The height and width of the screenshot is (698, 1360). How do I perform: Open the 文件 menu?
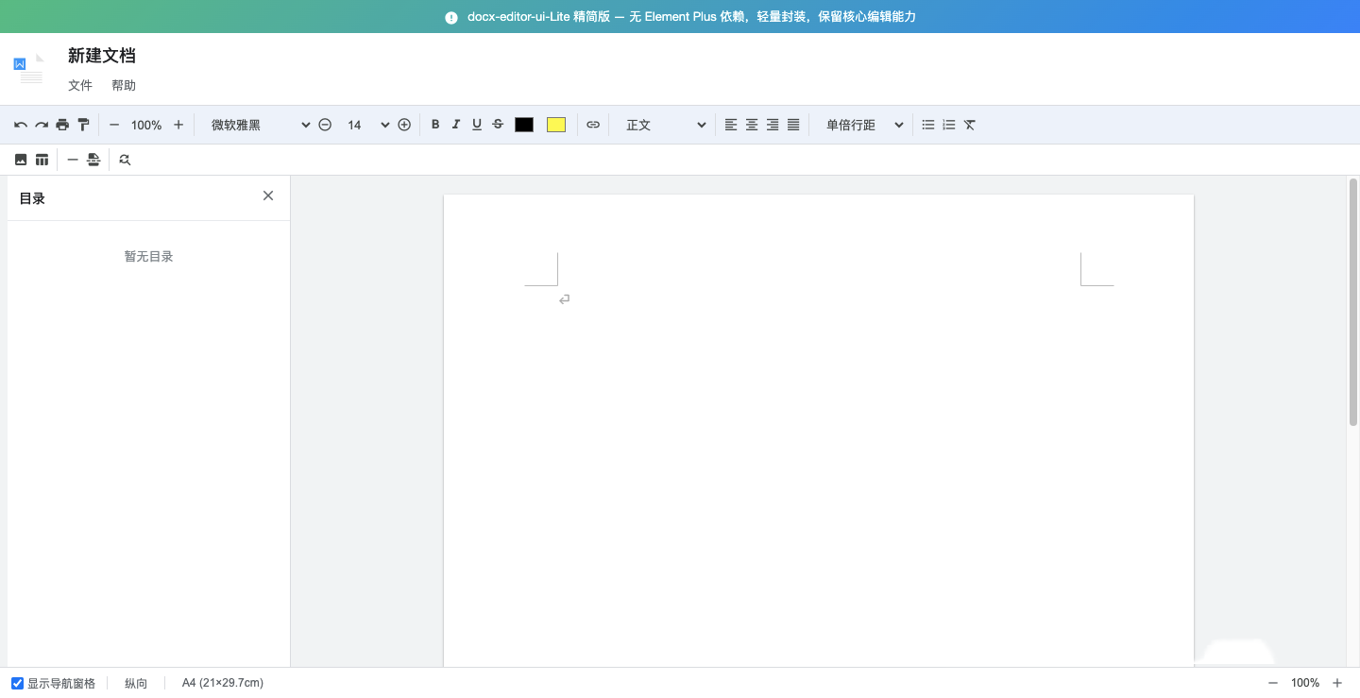80,85
